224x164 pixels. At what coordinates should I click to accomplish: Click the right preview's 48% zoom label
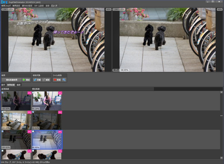click(220, 9)
